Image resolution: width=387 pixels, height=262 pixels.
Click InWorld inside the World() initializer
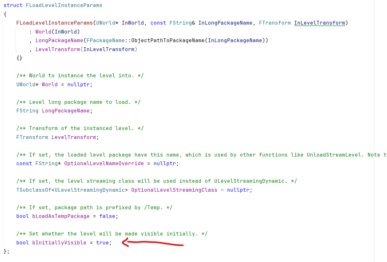(x=66, y=32)
